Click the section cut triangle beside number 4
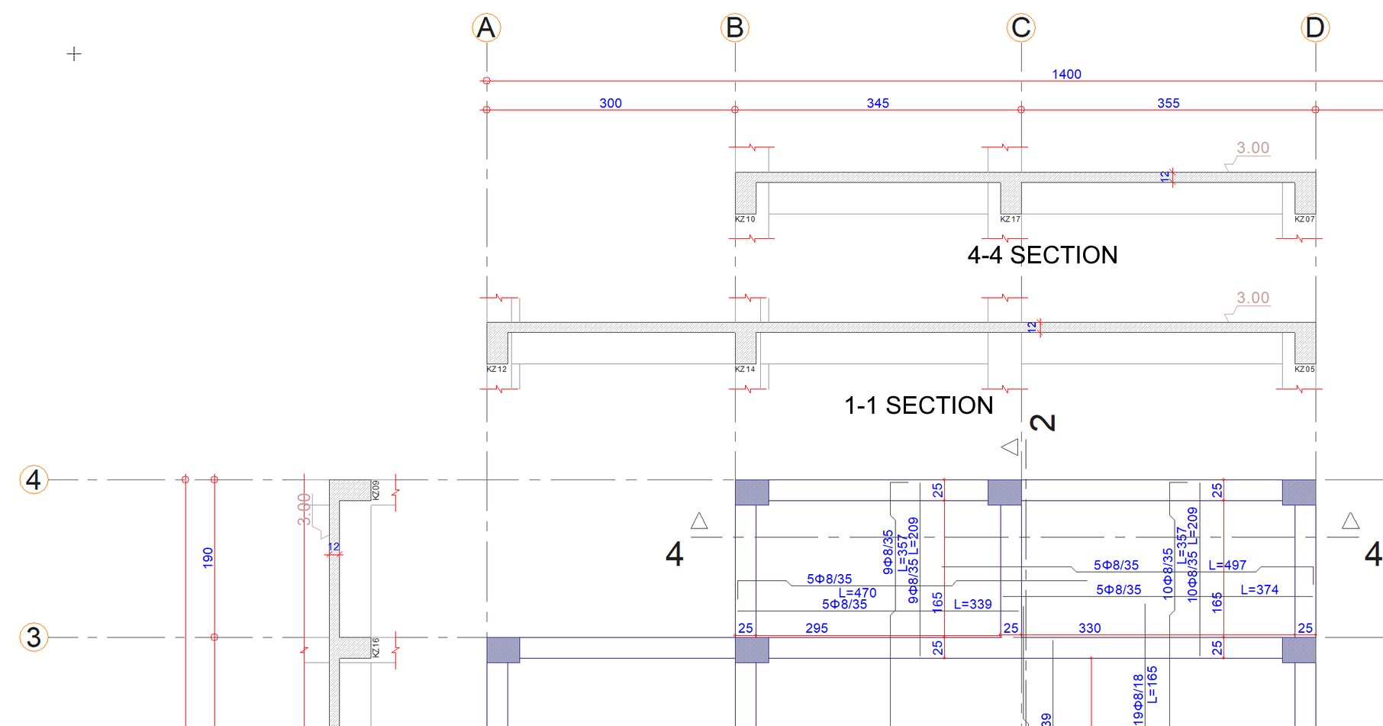The width and height of the screenshot is (1383, 726). click(x=699, y=521)
